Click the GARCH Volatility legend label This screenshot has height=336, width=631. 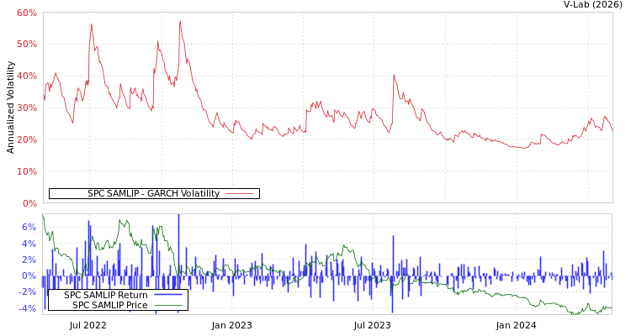(153, 194)
